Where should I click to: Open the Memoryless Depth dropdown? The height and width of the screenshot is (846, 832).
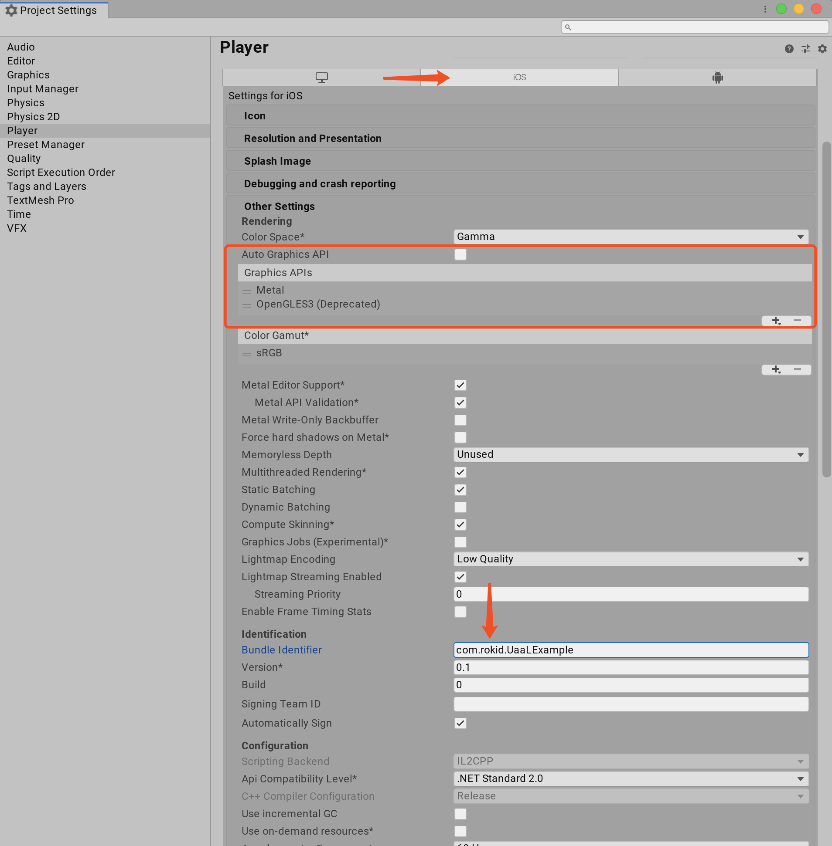(x=631, y=454)
